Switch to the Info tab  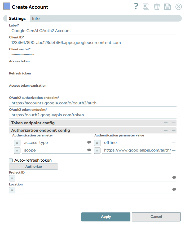click(36, 18)
